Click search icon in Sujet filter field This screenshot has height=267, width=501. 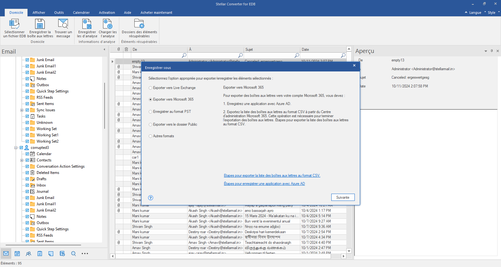[x=297, y=55]
